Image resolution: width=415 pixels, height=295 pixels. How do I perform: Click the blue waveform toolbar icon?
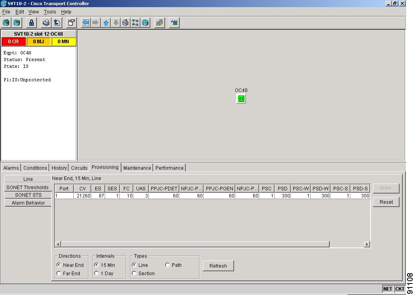(x=174, y=23)
